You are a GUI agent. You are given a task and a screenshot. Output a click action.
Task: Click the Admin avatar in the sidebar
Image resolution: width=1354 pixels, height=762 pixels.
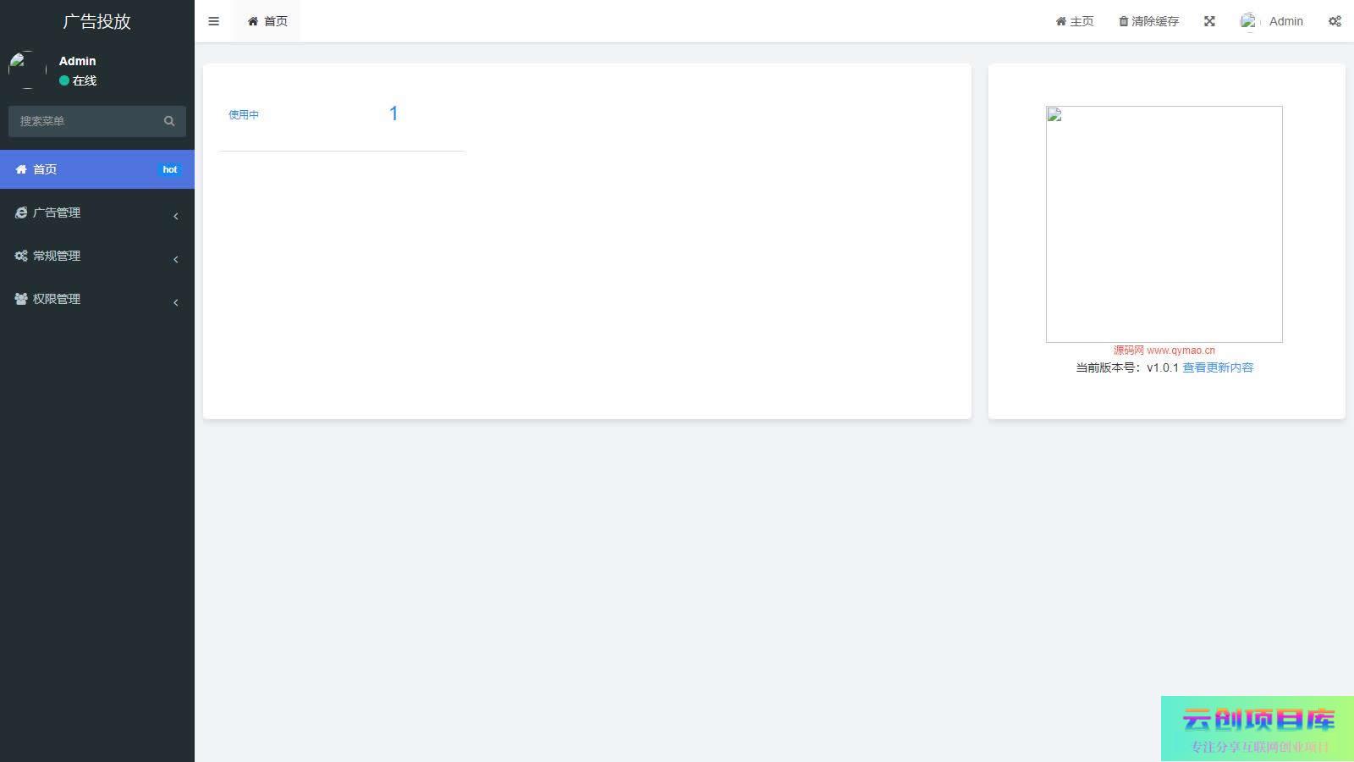(x=27, y=69)
